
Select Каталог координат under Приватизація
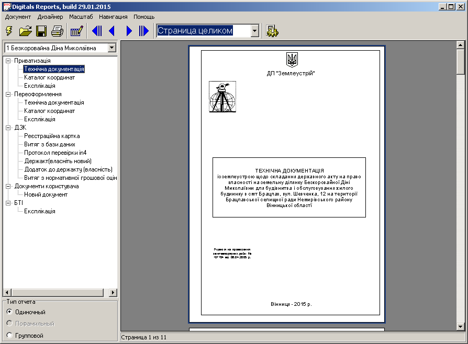coord(50,77)
